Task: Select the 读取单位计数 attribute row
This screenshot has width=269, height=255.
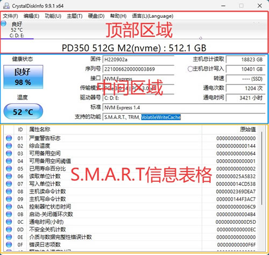Action: tap(131, 176)
